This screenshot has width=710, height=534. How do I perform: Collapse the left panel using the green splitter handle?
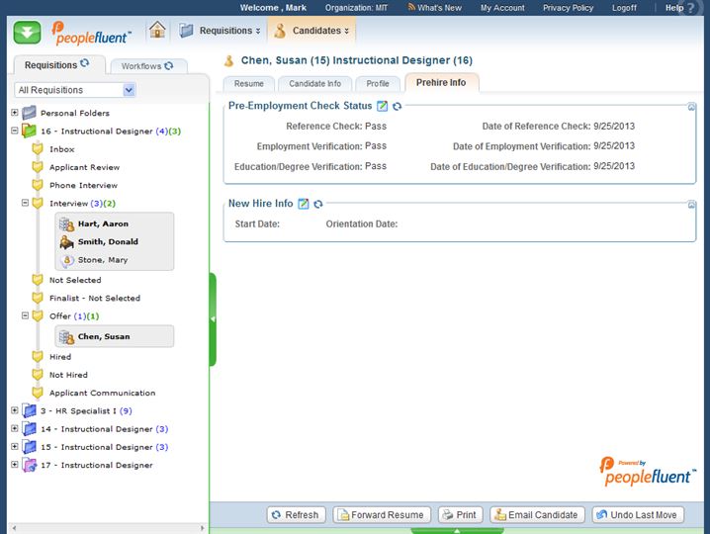point(213,319)
